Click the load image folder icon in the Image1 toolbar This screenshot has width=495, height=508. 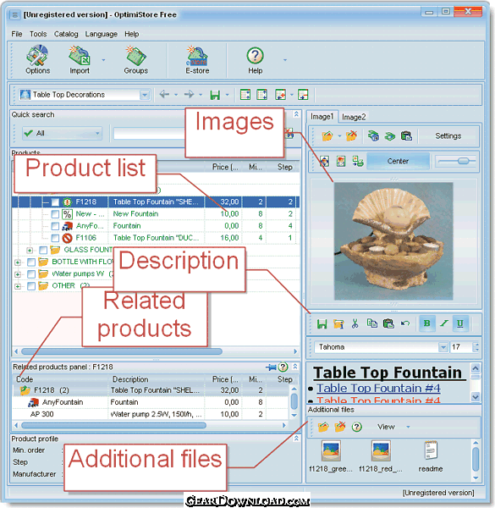327,136
